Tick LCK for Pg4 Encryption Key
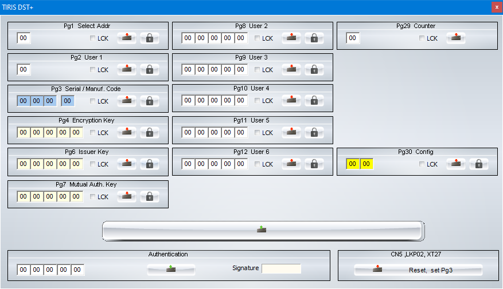 point(92,132)
